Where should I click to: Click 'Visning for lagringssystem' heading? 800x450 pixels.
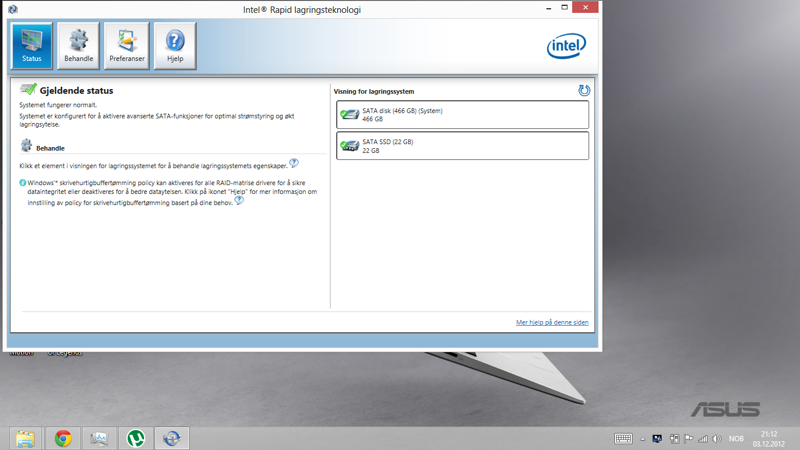click(x=374, y=91)
